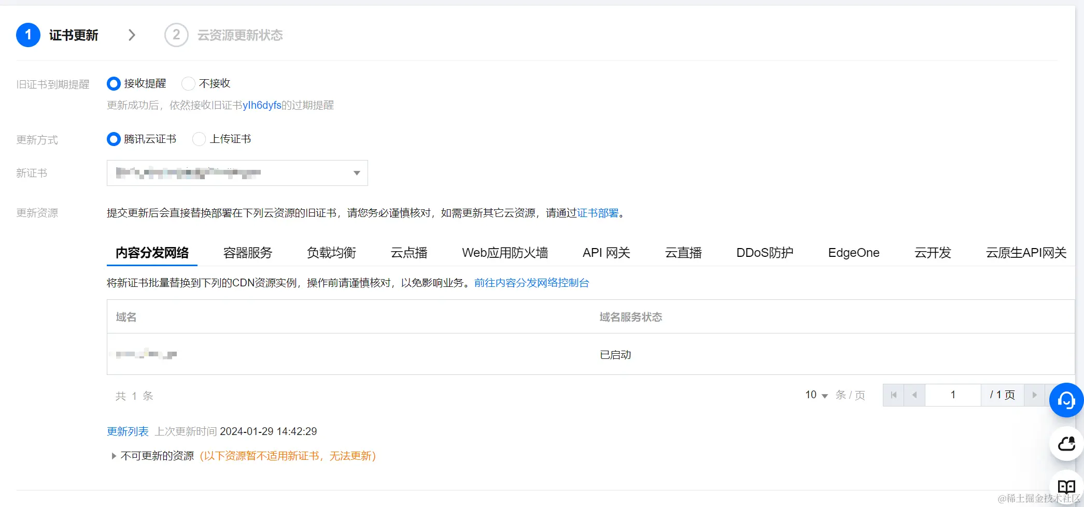
Task: Choose 上传证书 update method
Action: click(x=199, y=139)
